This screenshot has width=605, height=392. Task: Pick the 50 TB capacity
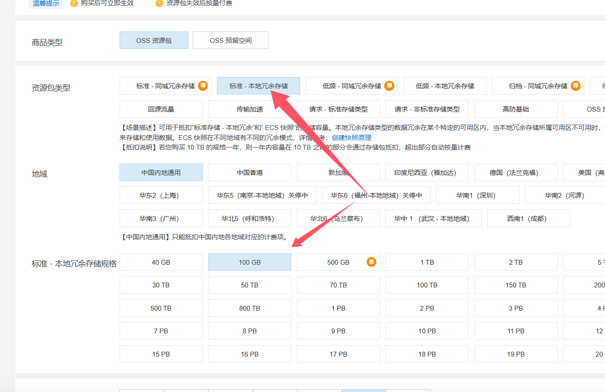click(250, 285)
